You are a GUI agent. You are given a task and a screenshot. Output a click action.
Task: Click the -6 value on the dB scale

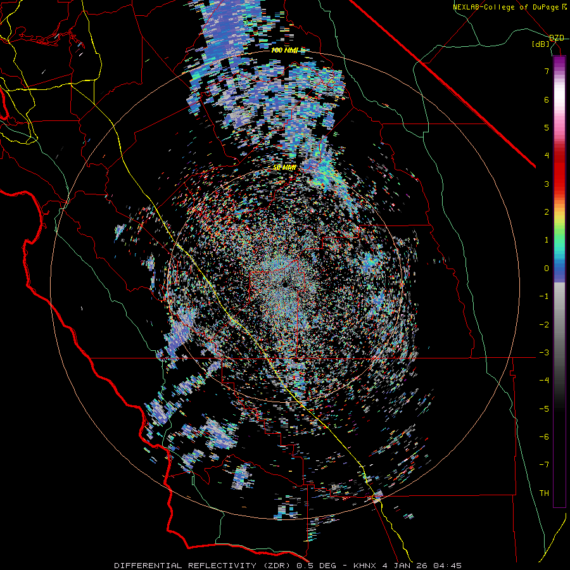click(544, 436)
